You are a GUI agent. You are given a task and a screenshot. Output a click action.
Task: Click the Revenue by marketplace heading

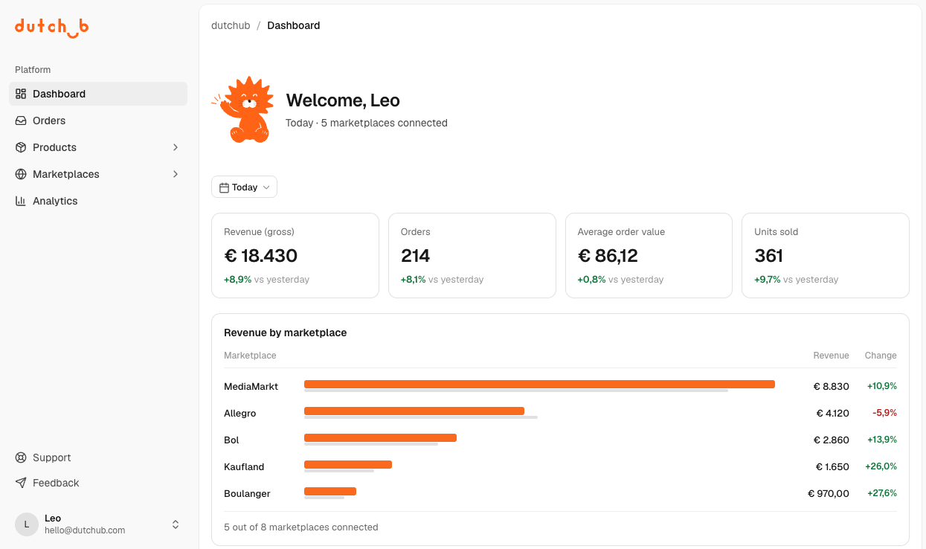coord(286,333)
